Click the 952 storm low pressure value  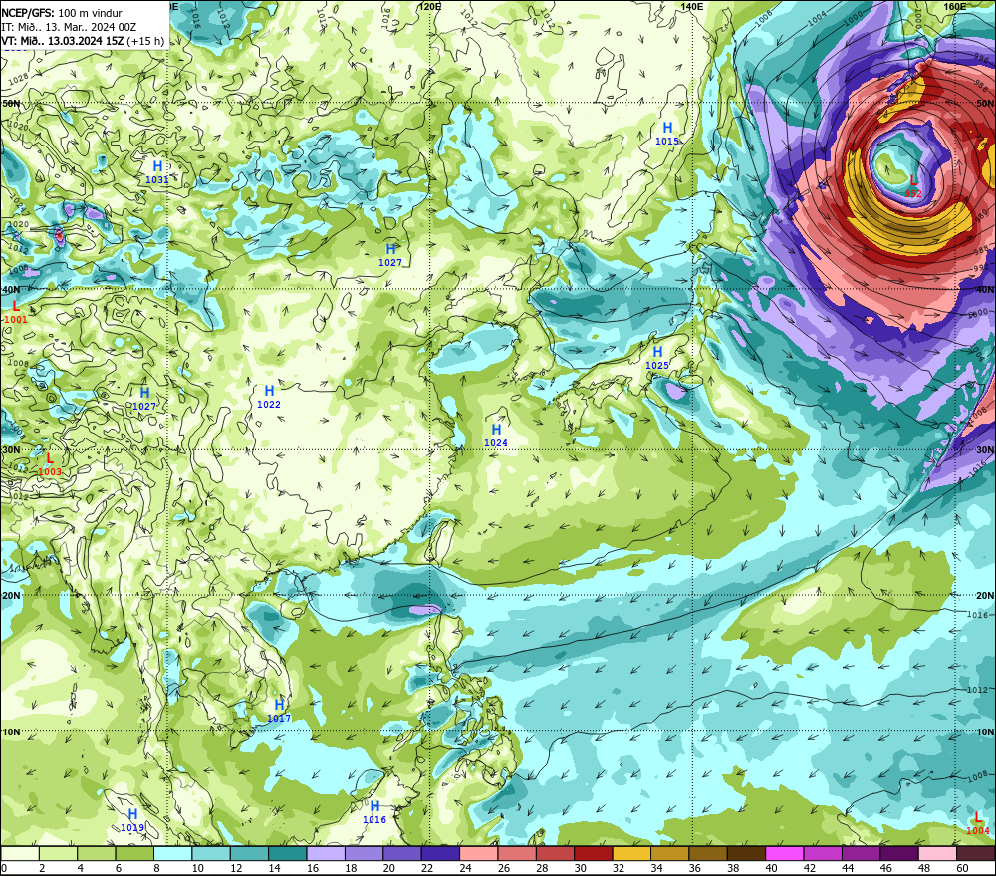[x=912, y=194]
